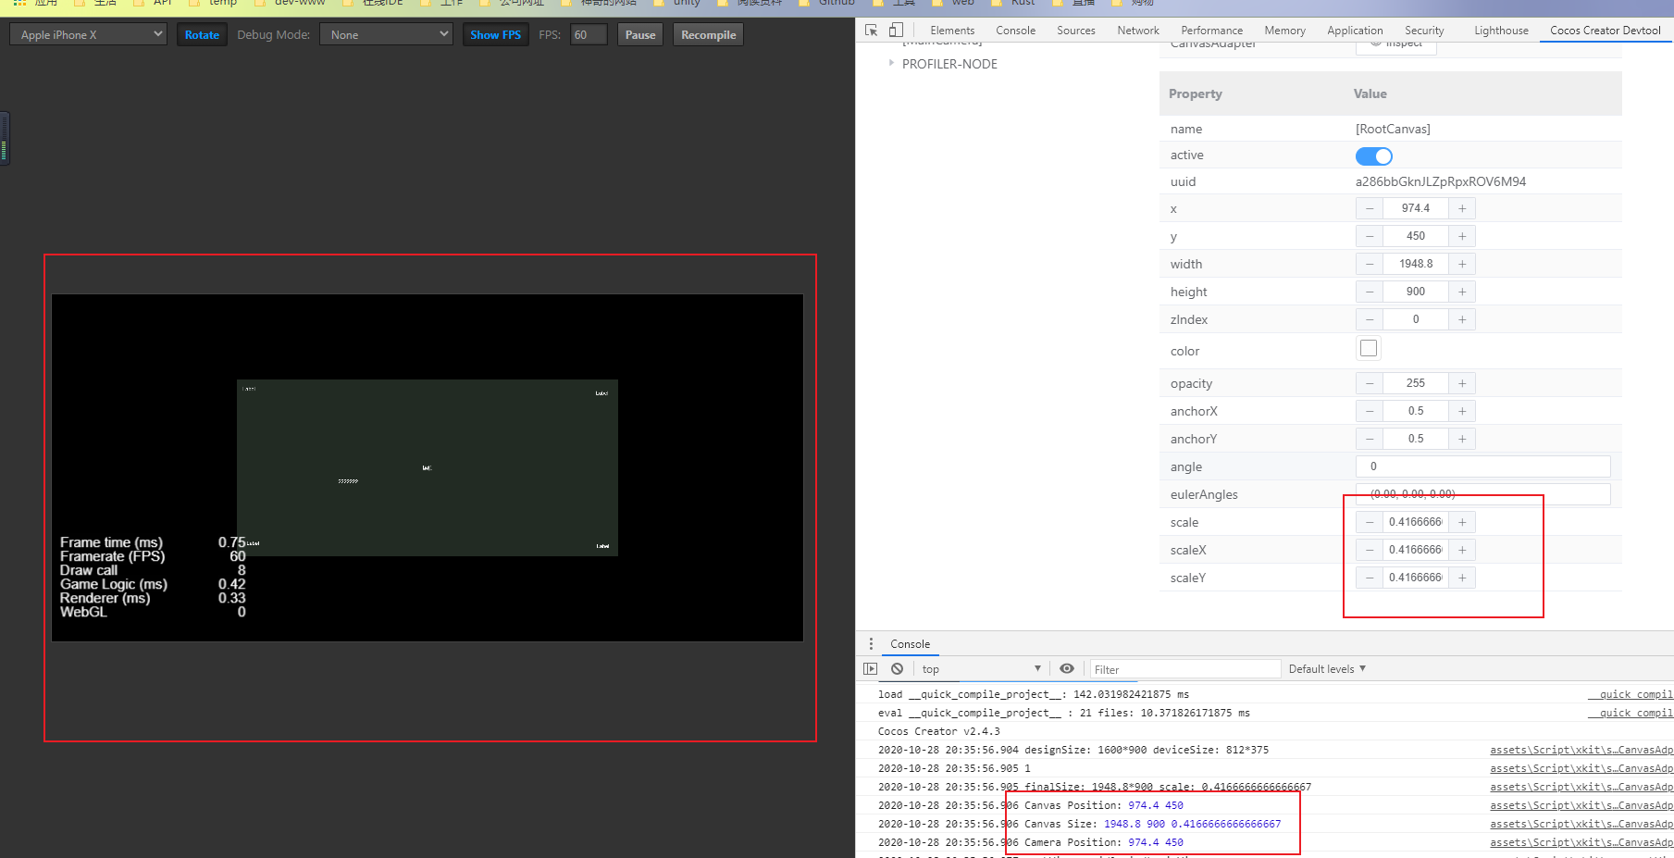The image size is (1674, 858).
Task: Increase the width value with plus
Action: pos(1462,264)
